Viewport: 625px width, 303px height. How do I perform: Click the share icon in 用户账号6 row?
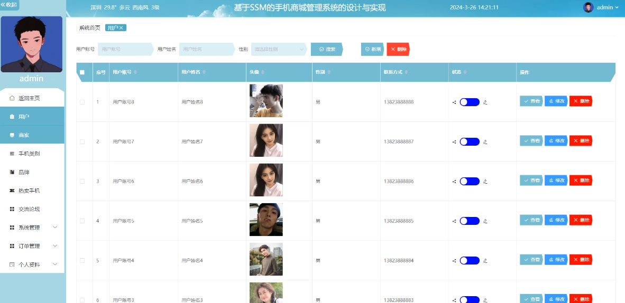pyautogui.click(x=454, y=182)
